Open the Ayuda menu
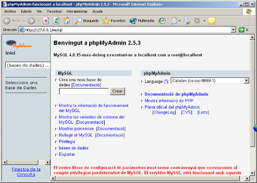This screenshot has width=257, height=183. coord(97,11)
